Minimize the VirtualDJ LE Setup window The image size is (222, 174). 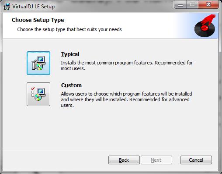coord(180,5)
